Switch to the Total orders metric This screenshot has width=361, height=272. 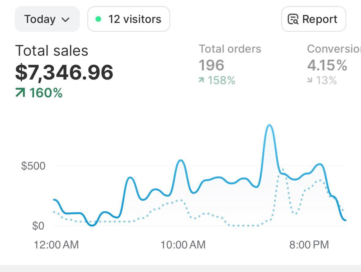pyautogui.click(x=230, y=49)
